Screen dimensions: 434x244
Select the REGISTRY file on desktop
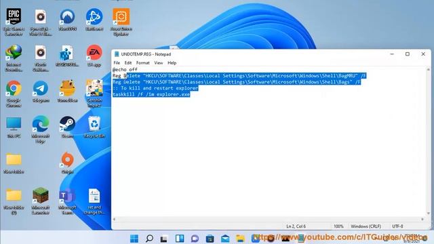[x=67, y=56]
